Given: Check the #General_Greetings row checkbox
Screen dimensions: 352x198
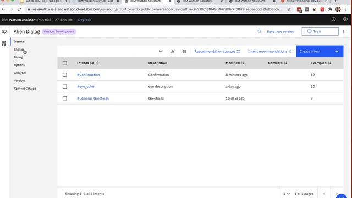Looking at the screenshot, I should 65,98.
